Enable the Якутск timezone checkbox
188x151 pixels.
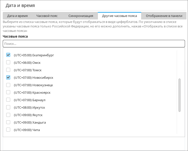click(x=8, y=115)
